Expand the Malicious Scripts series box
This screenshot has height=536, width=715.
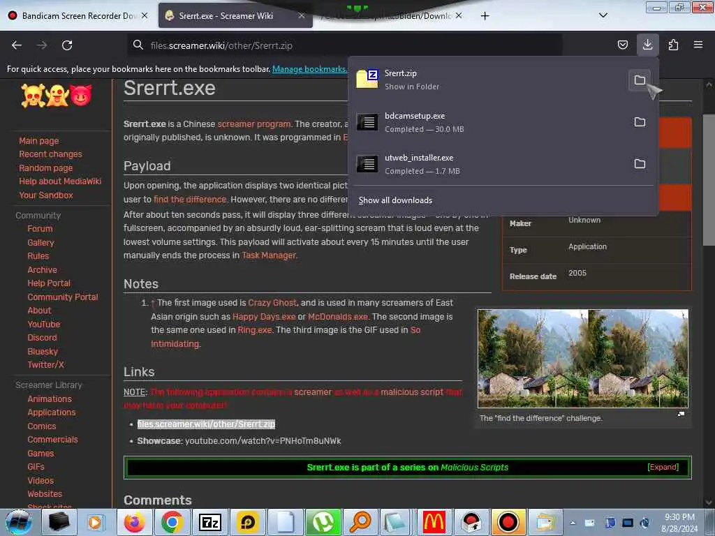click(663, 467)
